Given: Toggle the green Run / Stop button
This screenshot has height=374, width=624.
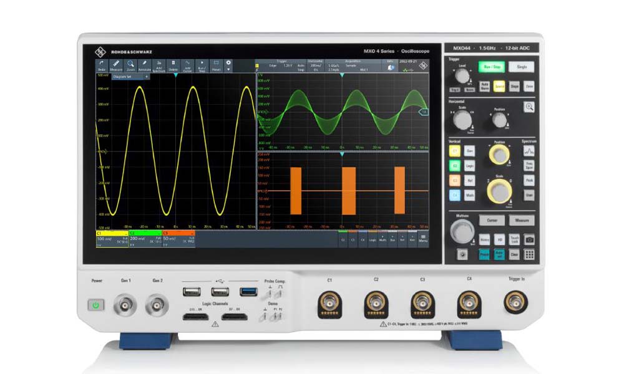Looking at the screenshot, I should tap(490, 67).
